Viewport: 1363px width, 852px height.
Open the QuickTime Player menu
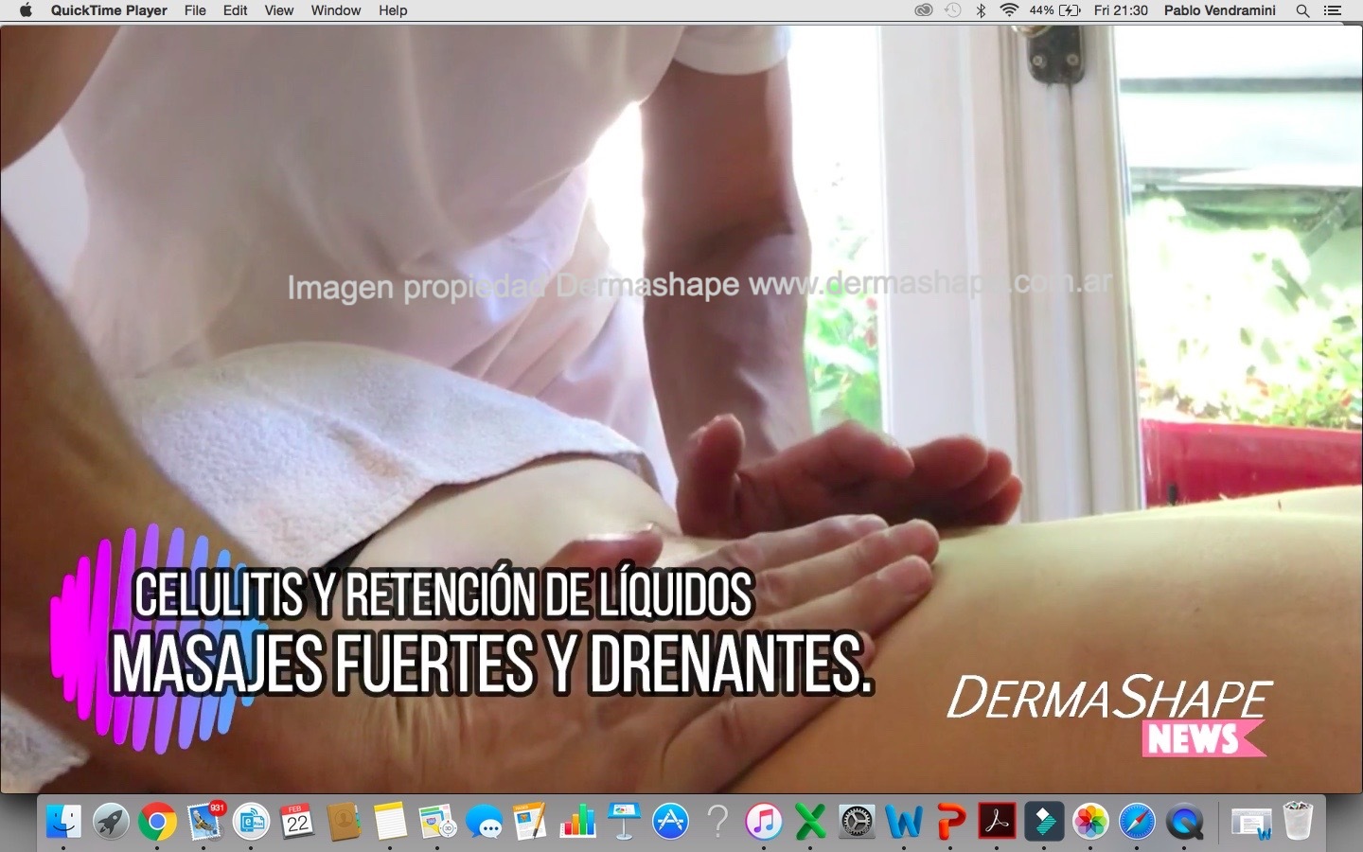pos(109,10)
